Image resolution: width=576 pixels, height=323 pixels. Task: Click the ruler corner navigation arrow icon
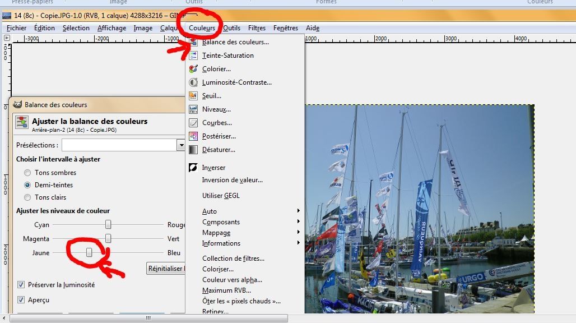[7, 38]
